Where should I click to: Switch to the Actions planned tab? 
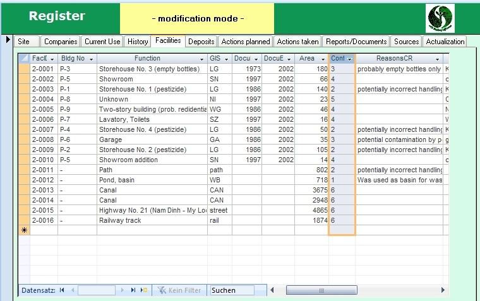coord(246,42)
